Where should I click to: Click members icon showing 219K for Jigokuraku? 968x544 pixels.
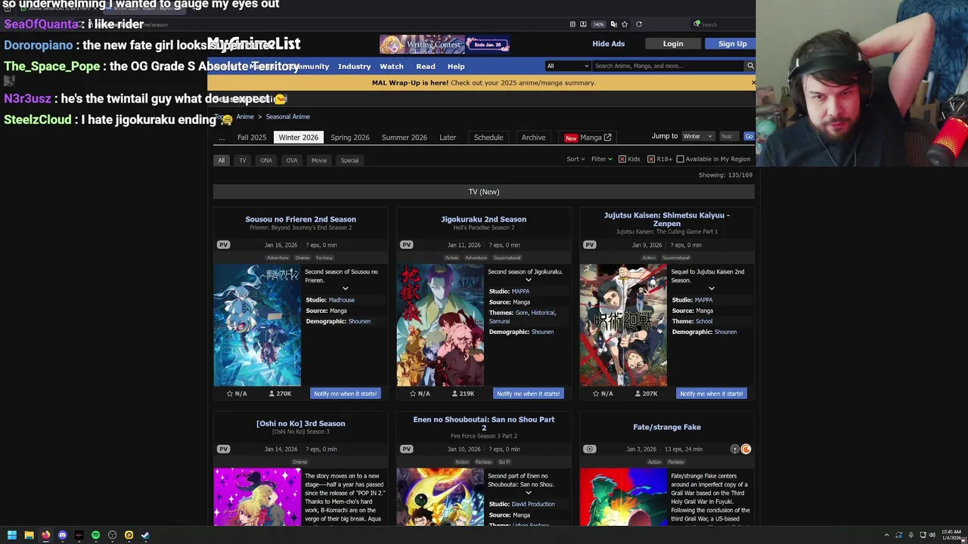455,394
